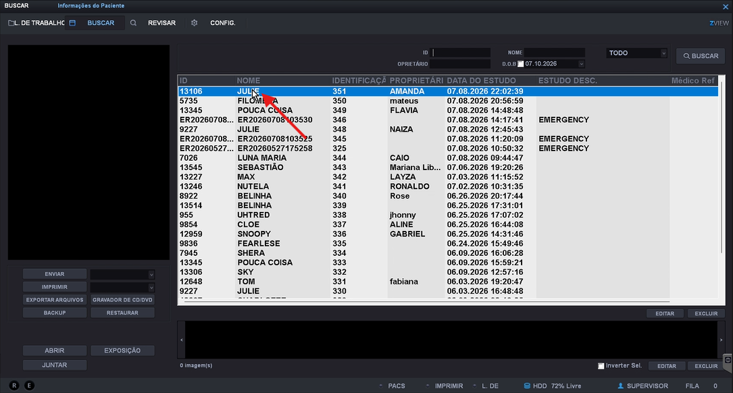Click the round E icon in status bar
Screen dimensions: 733x393
click(29, 386)
